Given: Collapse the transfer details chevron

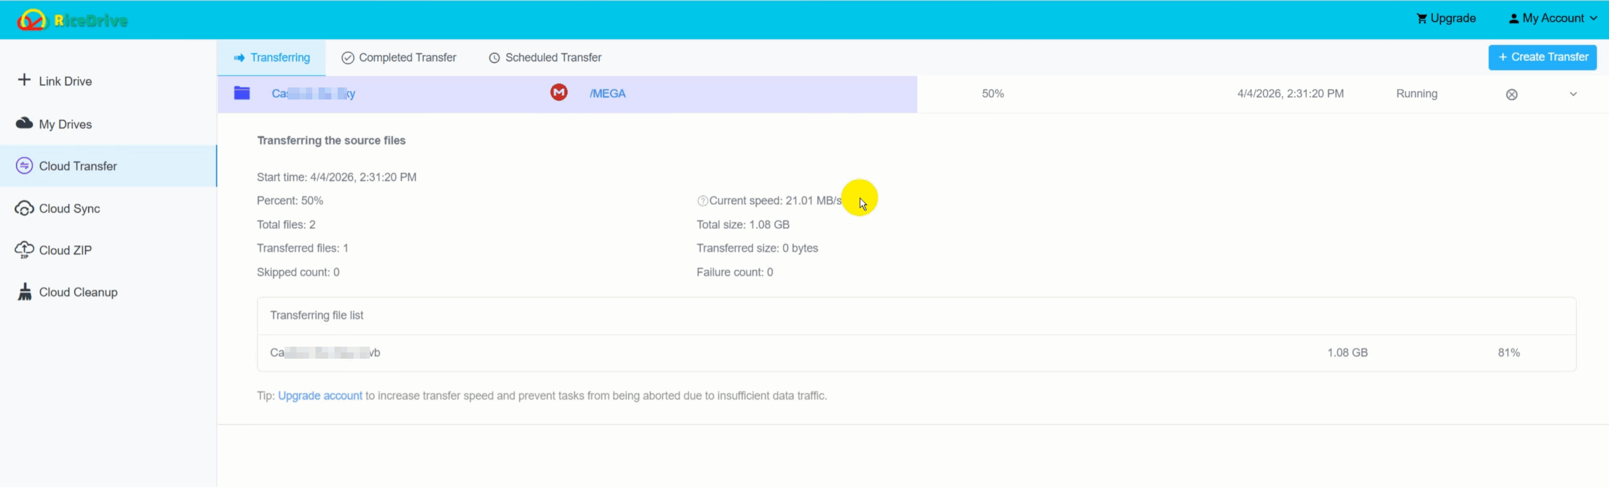Looking at the screenshot, I should [x=1573, y=94].
